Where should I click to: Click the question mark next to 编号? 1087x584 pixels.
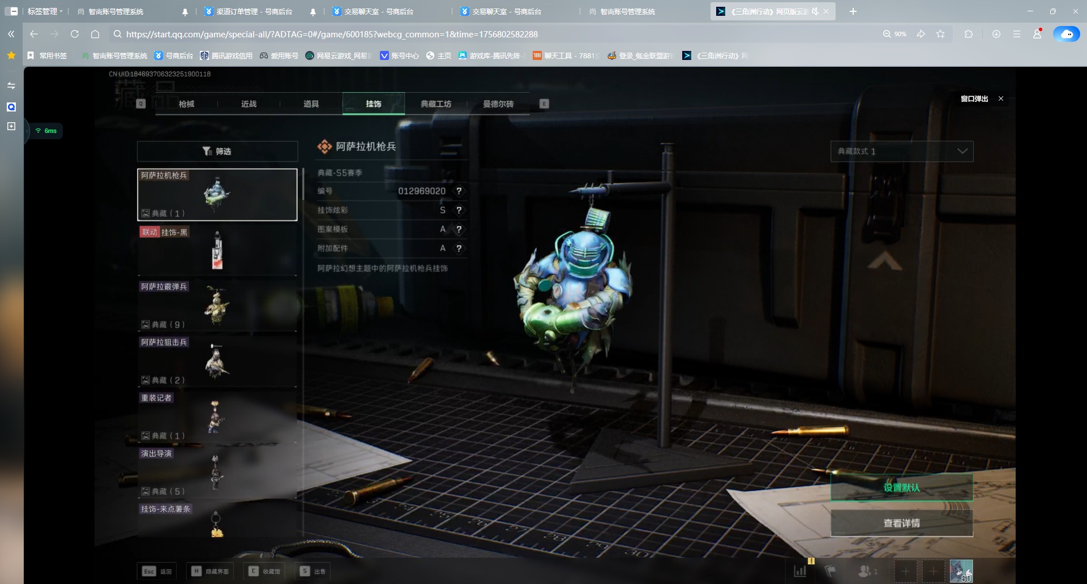coord(459,191)
